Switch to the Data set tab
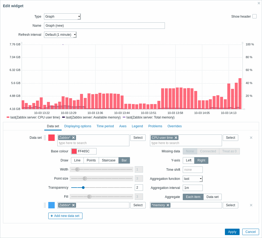This screenshot has height=238, width=262. coord(53,126)
